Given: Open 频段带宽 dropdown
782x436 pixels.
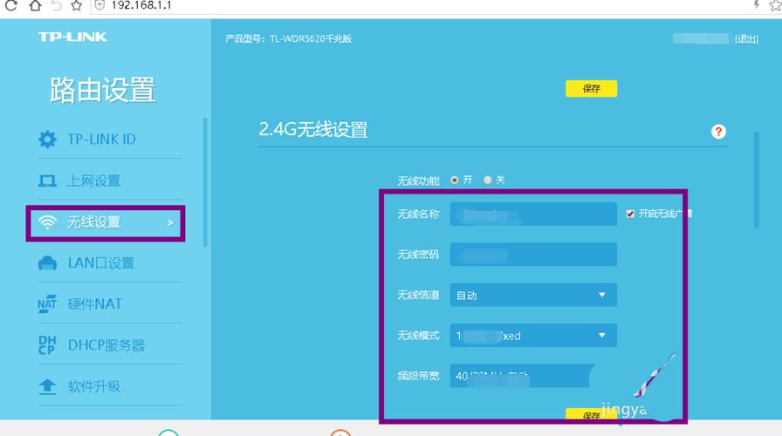Looking at the screenshot, I should [522, 376].
